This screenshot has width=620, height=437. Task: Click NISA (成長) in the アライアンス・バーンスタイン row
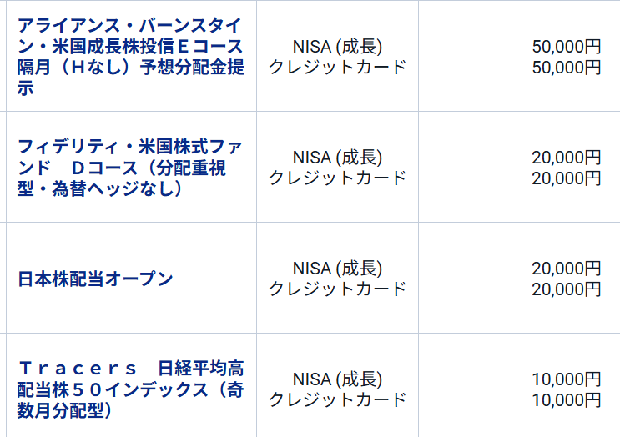click(337, 47)
